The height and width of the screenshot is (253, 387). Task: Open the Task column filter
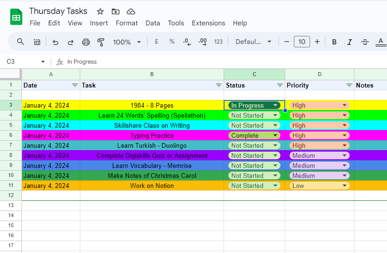pyautogui.click(x=219, y=85)
